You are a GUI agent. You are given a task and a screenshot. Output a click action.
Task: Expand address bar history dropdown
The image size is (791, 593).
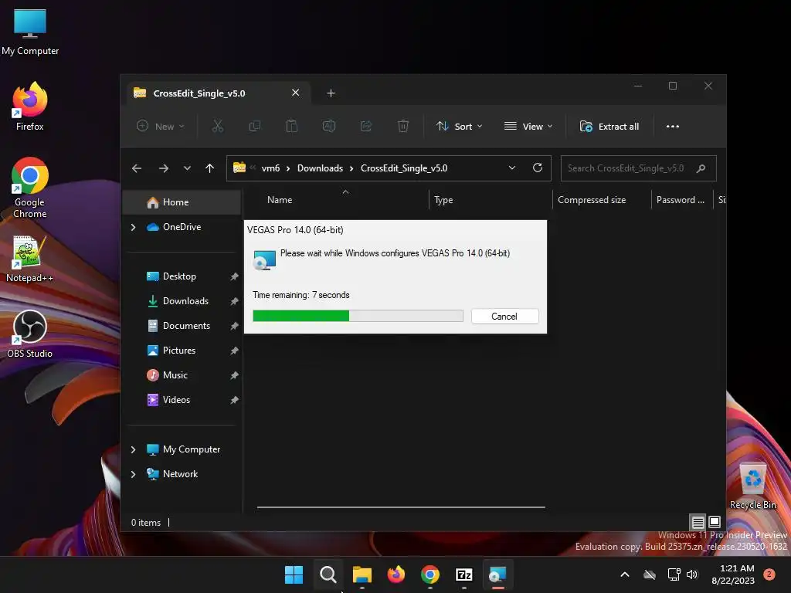512,168
